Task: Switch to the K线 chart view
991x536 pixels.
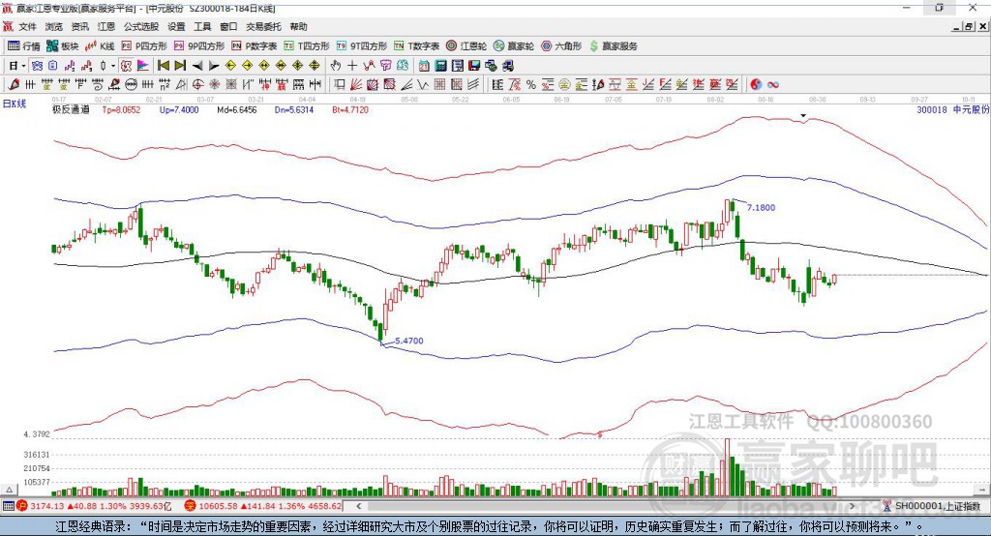Action: click(100, 46)
